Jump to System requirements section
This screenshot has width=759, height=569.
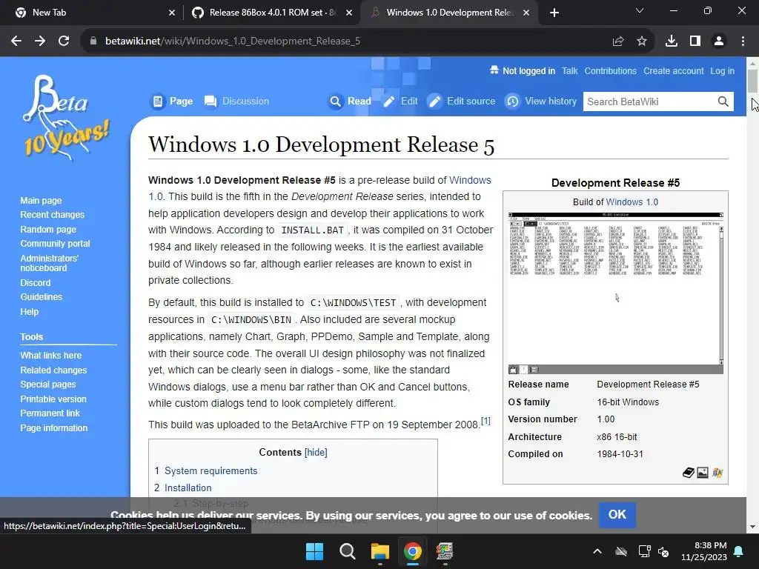click(211, 470)
